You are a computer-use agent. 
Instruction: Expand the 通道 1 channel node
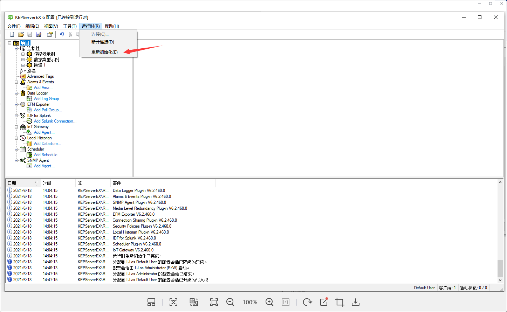23,65
